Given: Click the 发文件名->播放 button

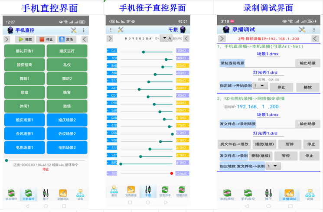Looking at the screenshot, I should coord(234,144).
